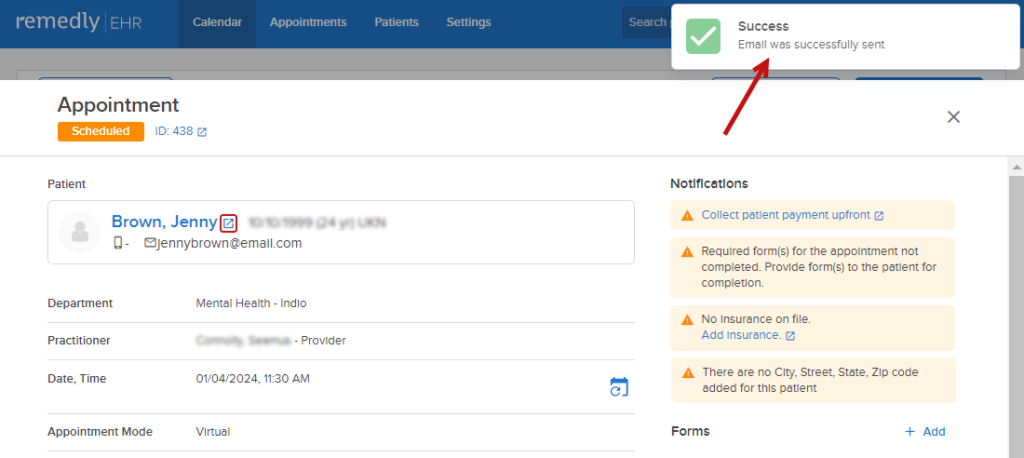Close the Appointment dialog
The width and height of the screenshot is (1024, 458).
click(953, 117)
